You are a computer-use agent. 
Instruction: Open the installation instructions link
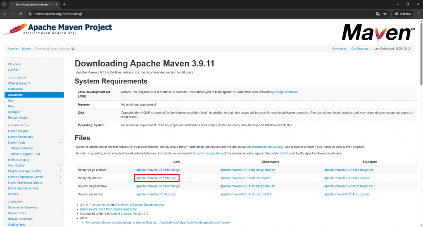click(x=267, y=147)
